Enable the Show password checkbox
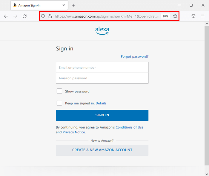Viewport: 209px width, 176px height. (x=59, y=91)
